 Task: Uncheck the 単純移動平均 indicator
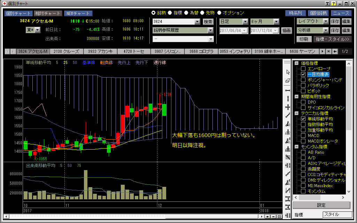pos(303,119)
